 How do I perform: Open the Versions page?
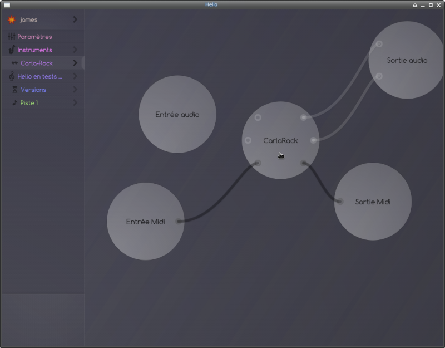tap(43, 90)
